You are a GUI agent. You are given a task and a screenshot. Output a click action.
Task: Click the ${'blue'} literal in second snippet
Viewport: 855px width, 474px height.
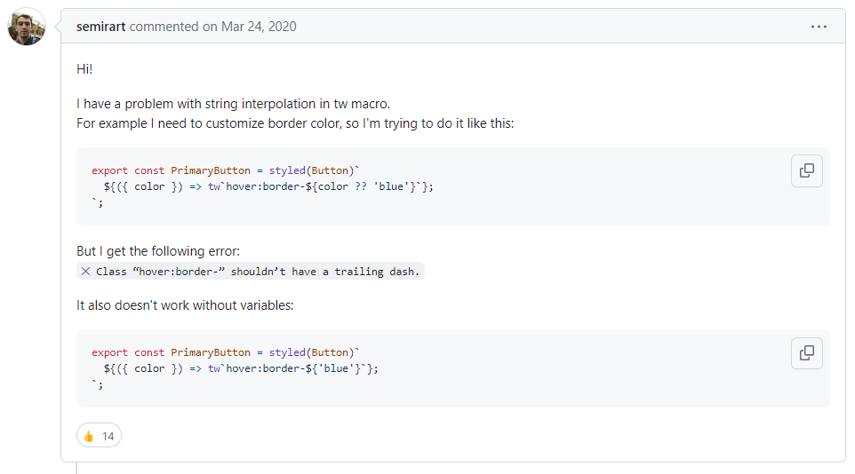(340, 368)
